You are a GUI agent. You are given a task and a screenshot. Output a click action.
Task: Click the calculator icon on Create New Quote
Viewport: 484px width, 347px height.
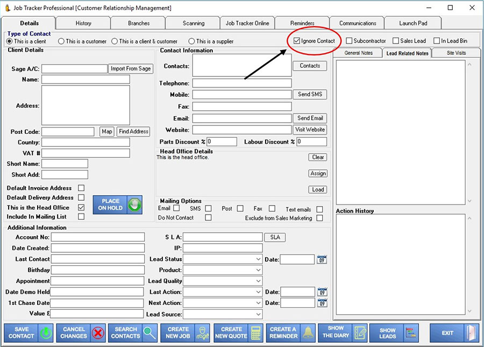256,333
